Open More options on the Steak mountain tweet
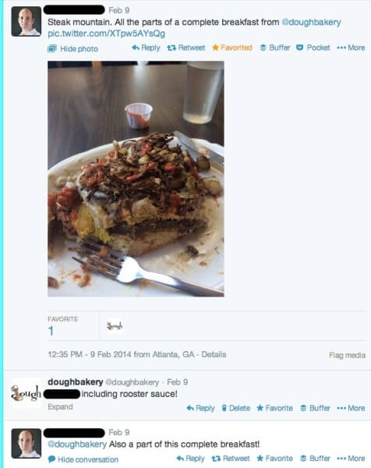This screenshot has height=468, width=371. click(351, 48)
